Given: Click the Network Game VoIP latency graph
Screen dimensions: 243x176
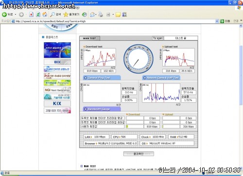Looking at the screenshot, I should pyautogui.click(x=161, y=93).
